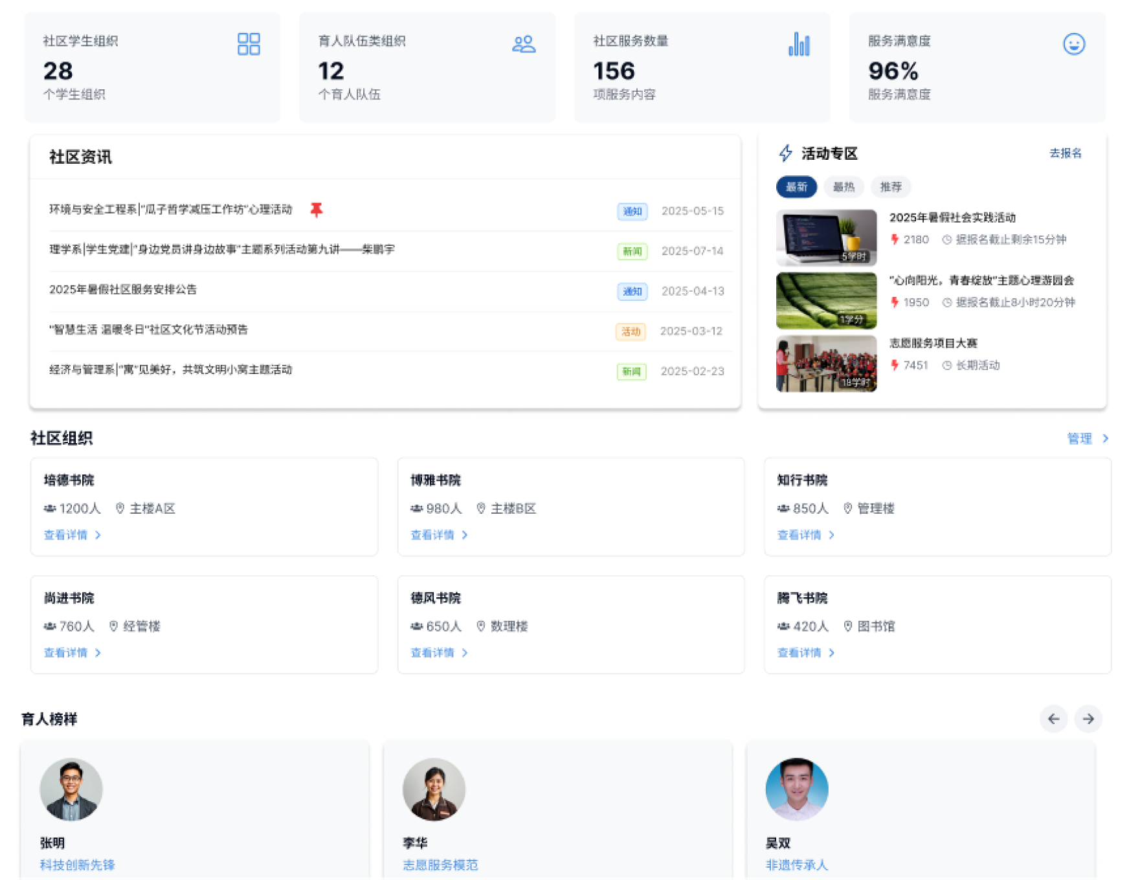This screenshot has height=880, width=1129.
Task: Switch to the 推荐 filter tab
Action: (891, 187)
